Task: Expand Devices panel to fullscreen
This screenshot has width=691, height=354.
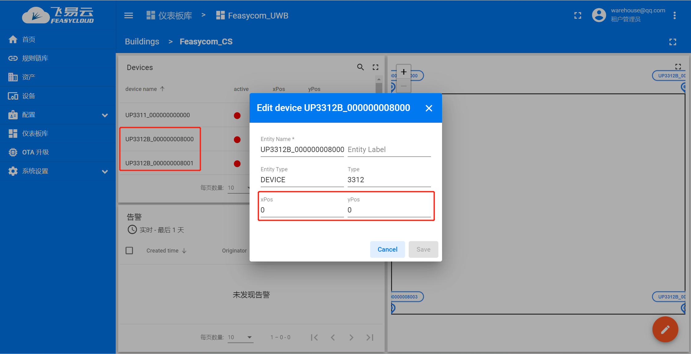Action: 375,67
